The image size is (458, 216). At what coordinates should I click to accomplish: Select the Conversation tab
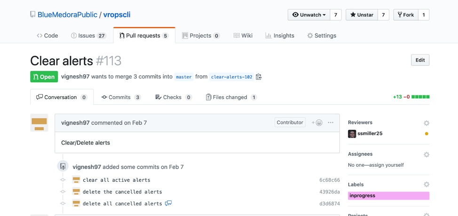click(x=62, y=97)
